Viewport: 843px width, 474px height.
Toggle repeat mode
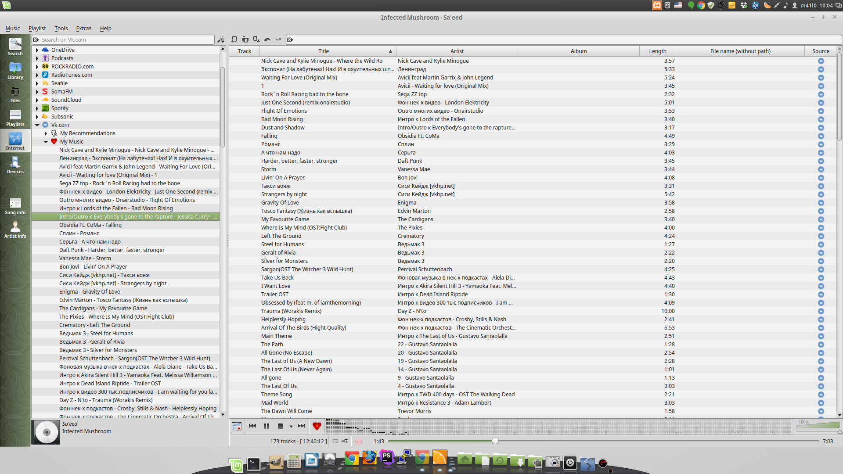tap(335, 441)
